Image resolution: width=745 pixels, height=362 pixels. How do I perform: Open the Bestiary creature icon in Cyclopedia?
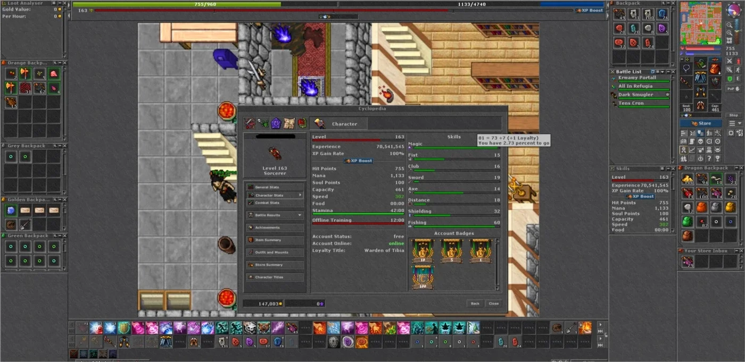click(263, 123)
